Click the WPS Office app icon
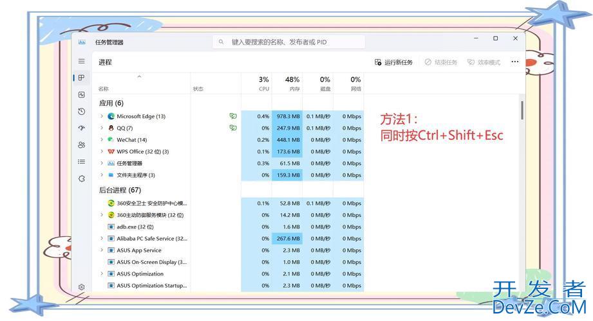The height and width of the screenshot is (321, 593). (111, 152)
